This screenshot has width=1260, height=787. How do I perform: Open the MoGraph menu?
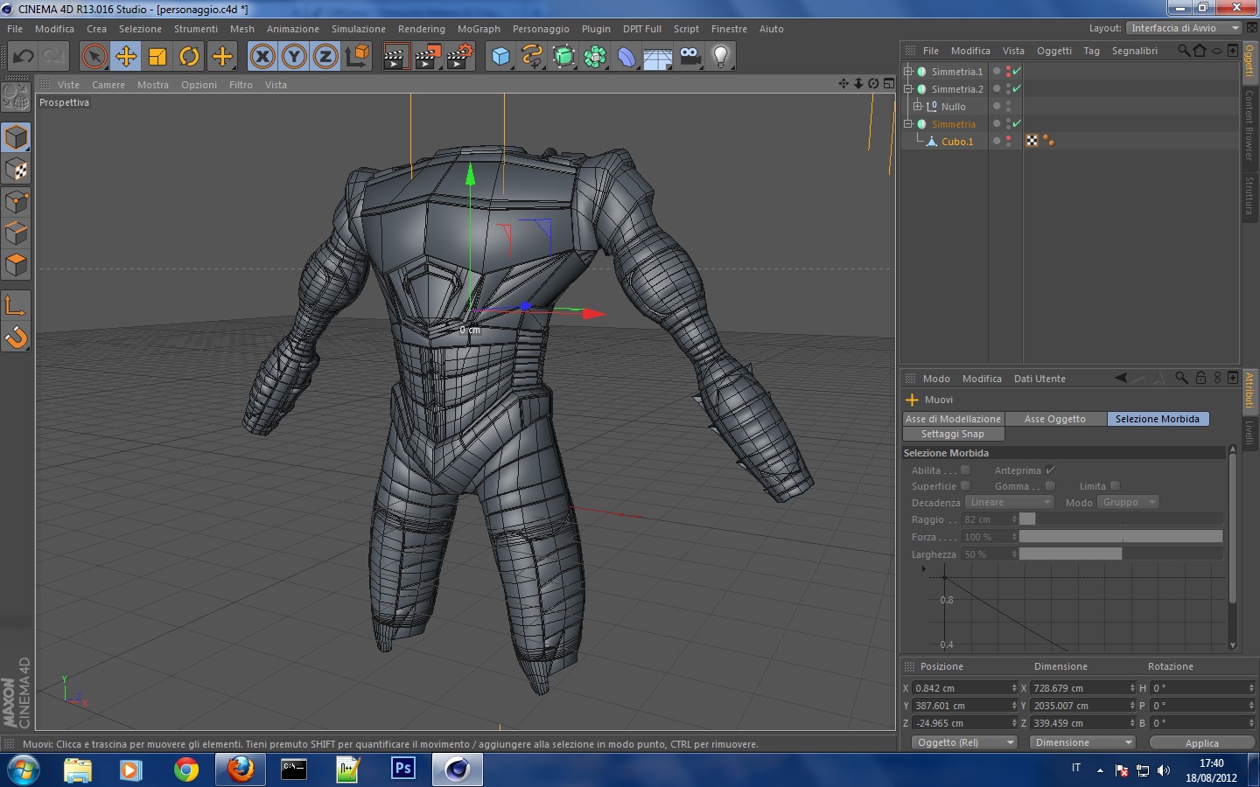click(479, 29)
